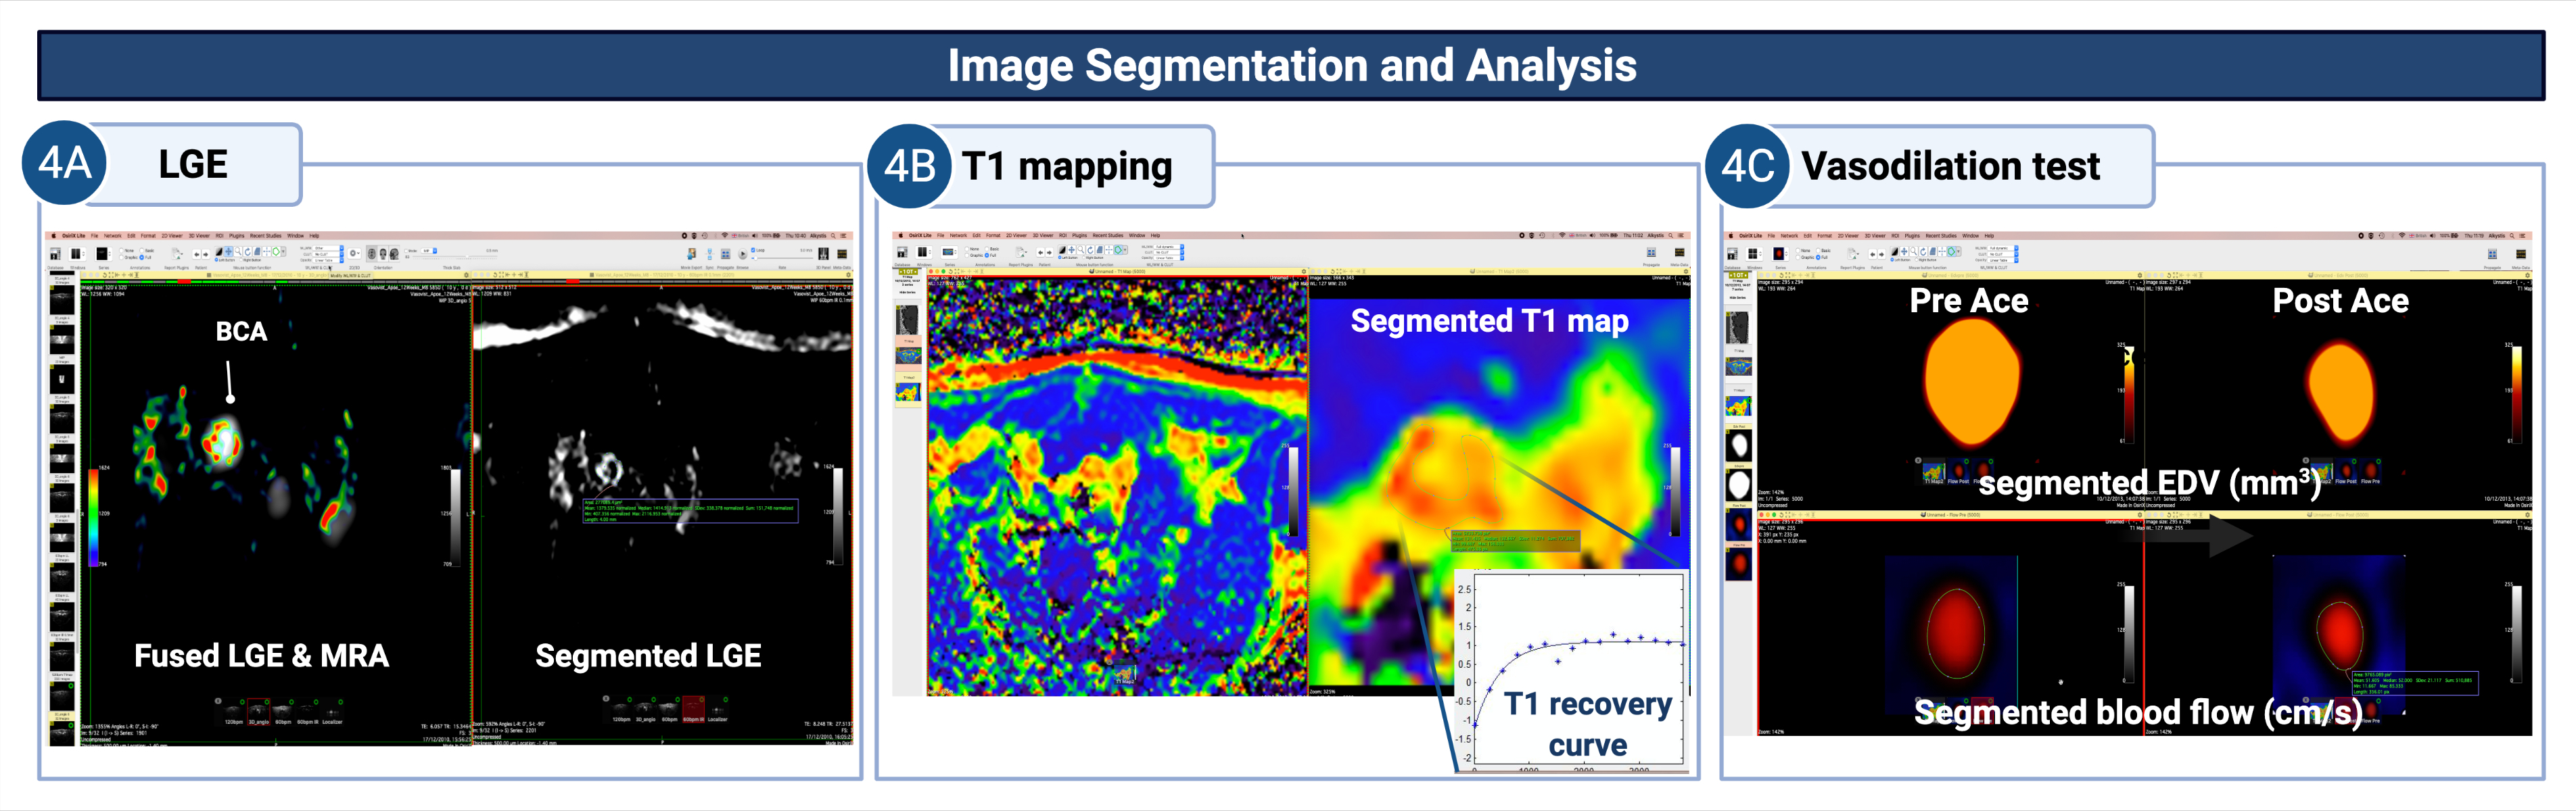2576x811 pixels.
Task: Click the Thick Slab slider in LGE panel
Action: pyautogui.click(x=468, y=257)
